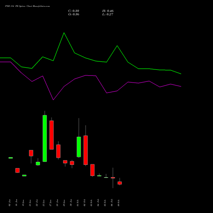Click the close value 'C: 0.30'
This screenshot has width=213, height=213.
74,11
